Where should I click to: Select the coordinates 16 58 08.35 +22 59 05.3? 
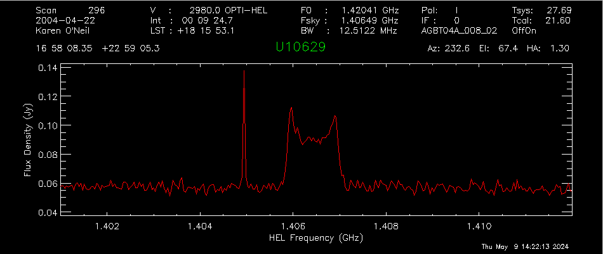(97, 48)
